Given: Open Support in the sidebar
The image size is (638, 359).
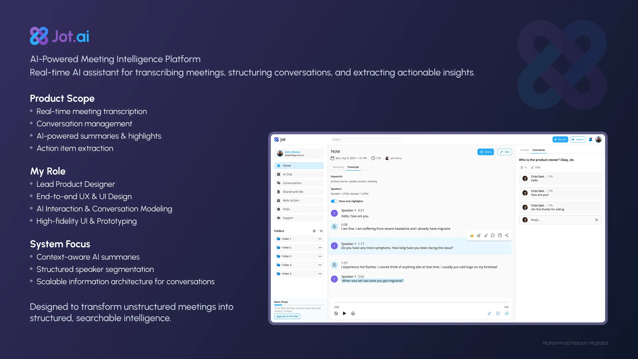Looking at the screenshot, I should tap(299, 218).
